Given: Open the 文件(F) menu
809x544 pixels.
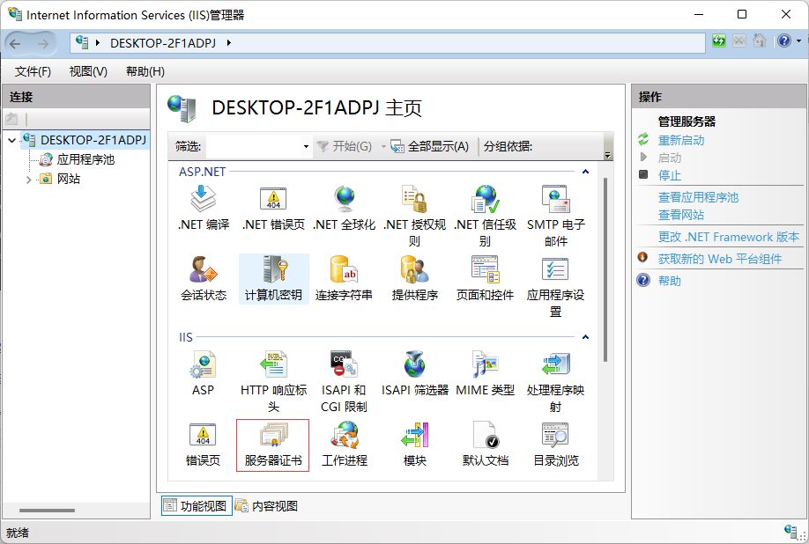Looking at the screenshot, I should click(x=33, y=71).
